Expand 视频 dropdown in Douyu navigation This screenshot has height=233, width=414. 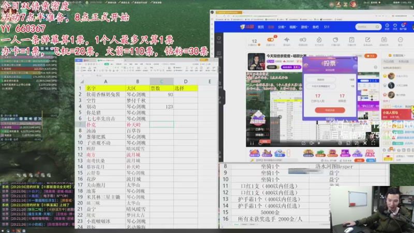pos(293,27)
